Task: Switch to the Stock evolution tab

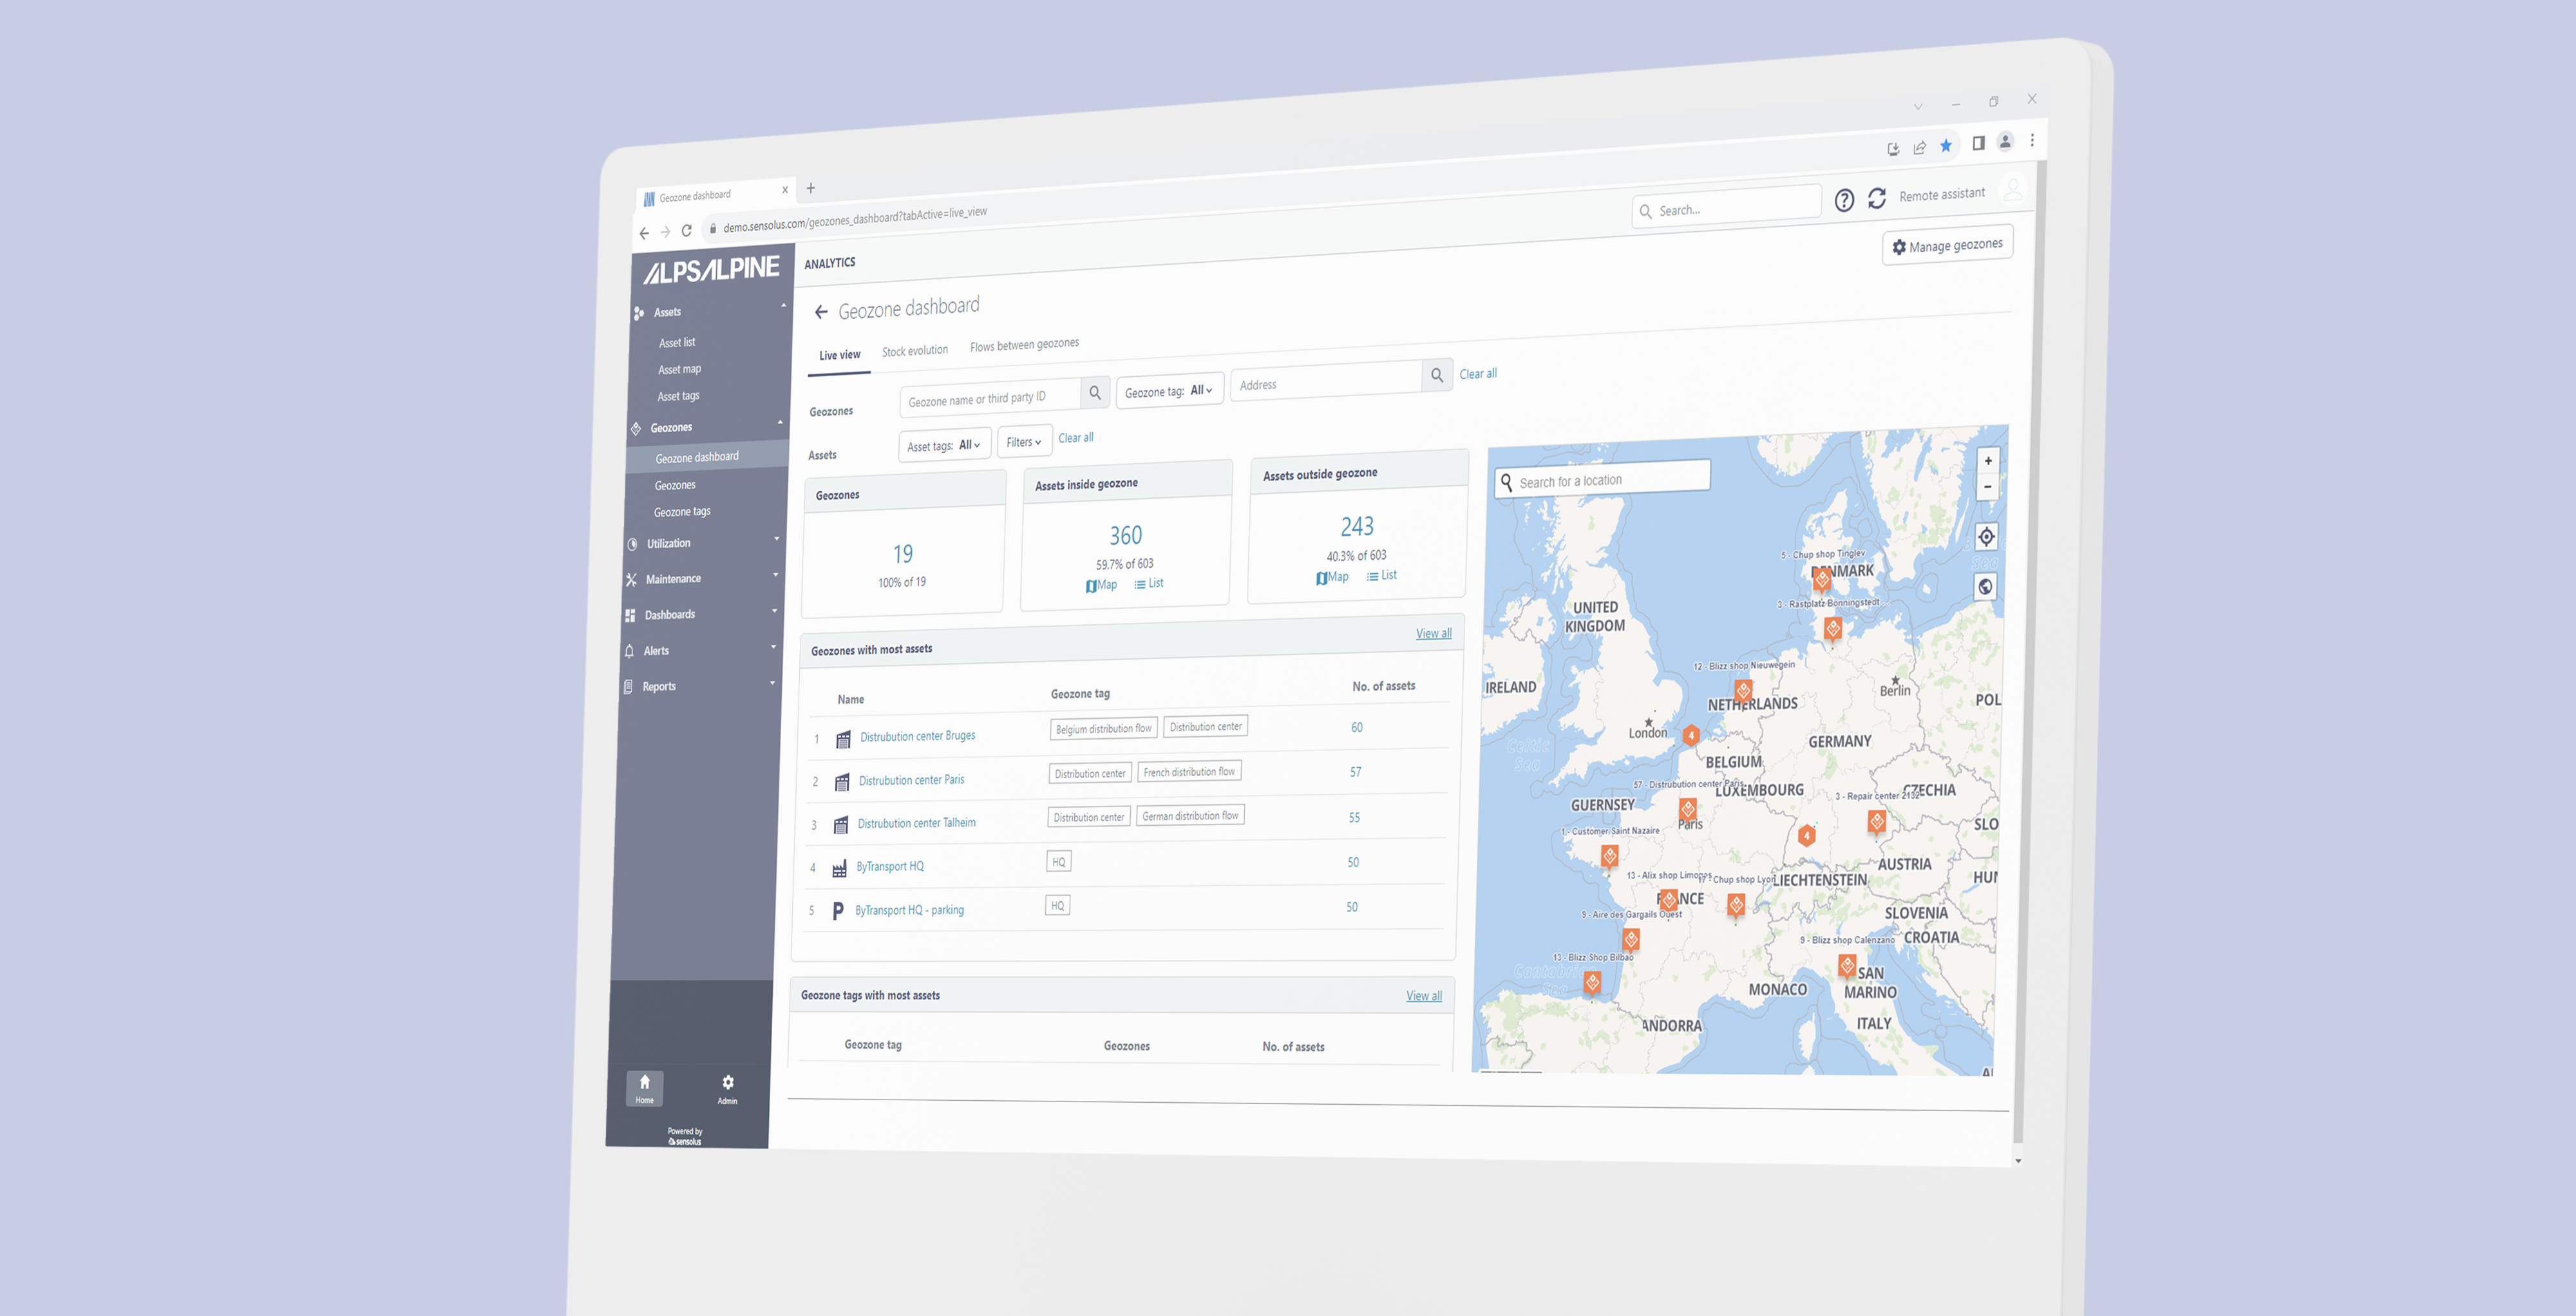Action: tap(914, 351)
